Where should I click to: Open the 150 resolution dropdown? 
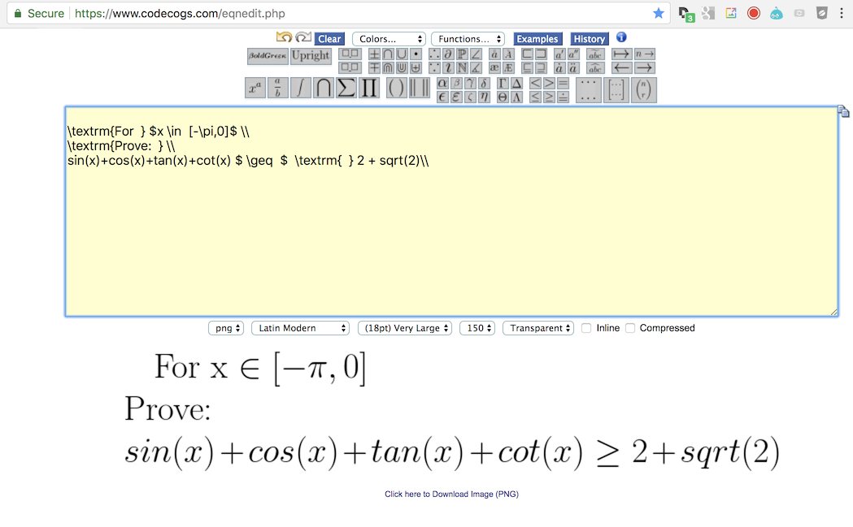point(477,328)
